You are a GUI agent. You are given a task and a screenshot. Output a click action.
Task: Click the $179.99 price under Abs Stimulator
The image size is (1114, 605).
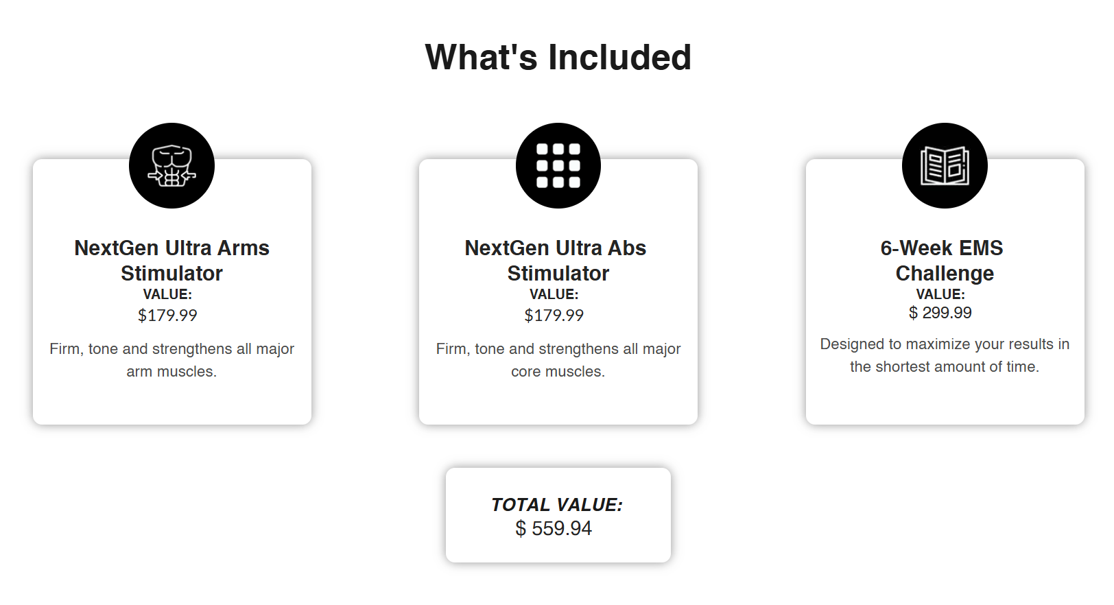click(x=554, y=316)
